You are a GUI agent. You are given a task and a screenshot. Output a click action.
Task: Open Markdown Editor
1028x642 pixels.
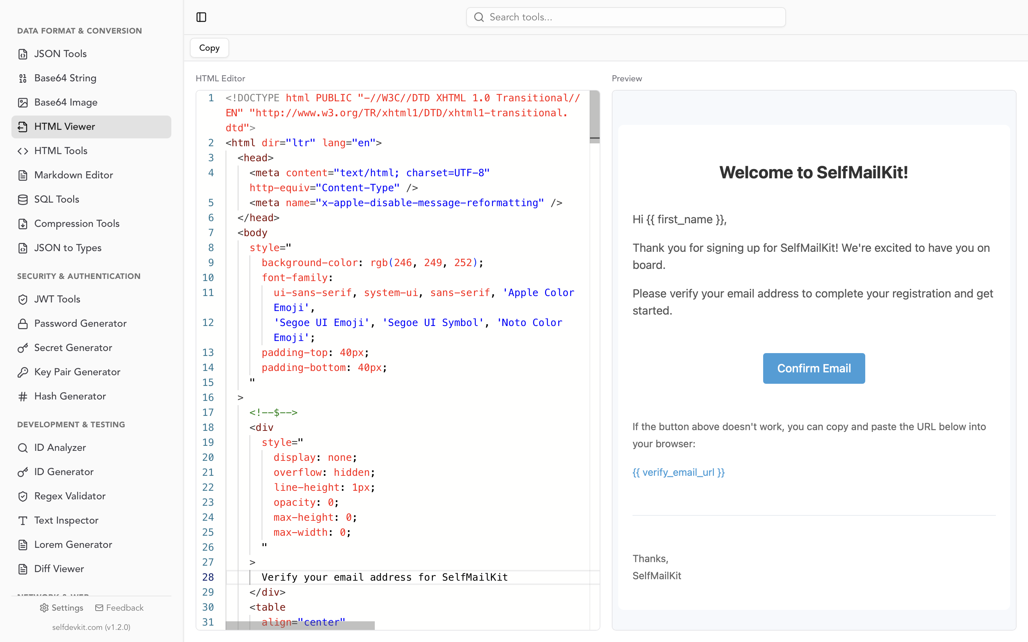click(91, 175)
